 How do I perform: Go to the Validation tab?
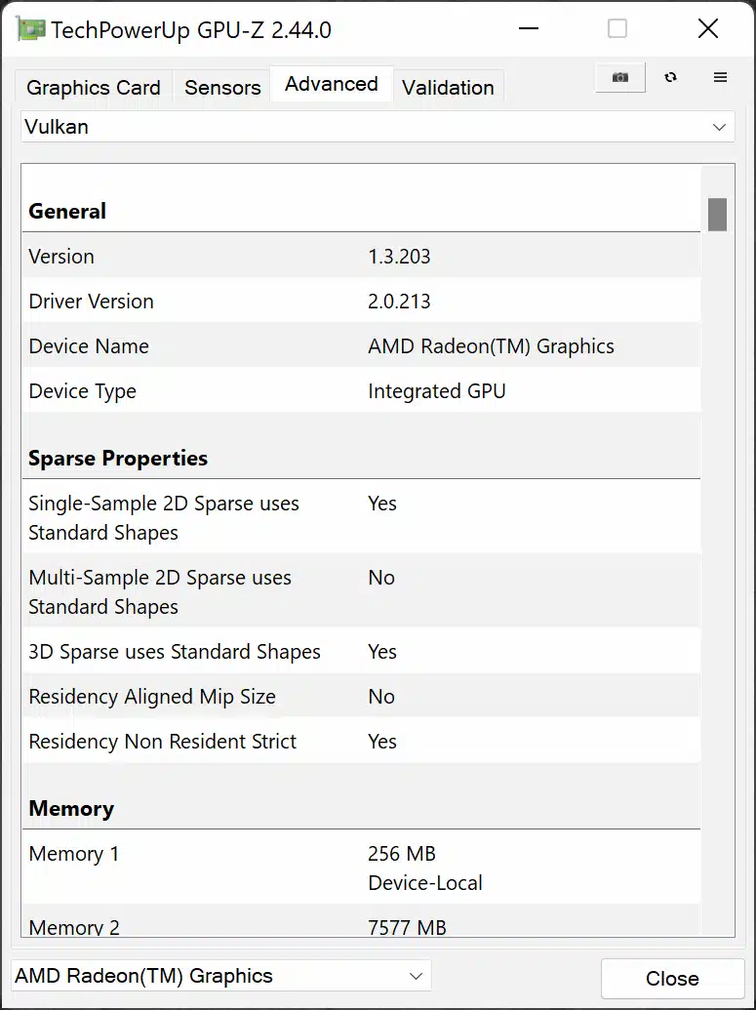448,88
